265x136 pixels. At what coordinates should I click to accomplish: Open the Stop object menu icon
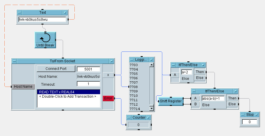[243, 115]
